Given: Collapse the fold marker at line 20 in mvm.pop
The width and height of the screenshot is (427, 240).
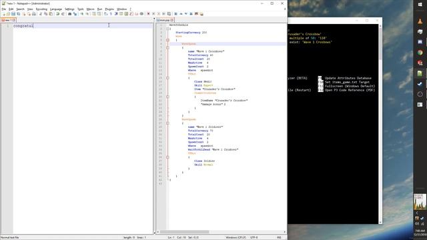Looking at the screenshot, I should pos(167,97).
